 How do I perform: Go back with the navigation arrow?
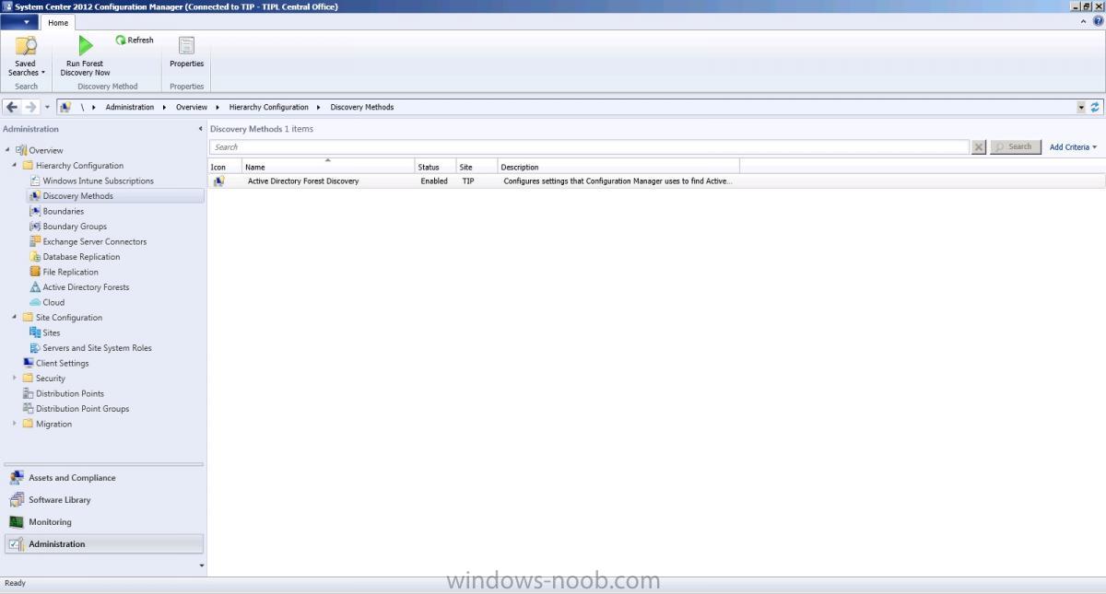[12, 107]
